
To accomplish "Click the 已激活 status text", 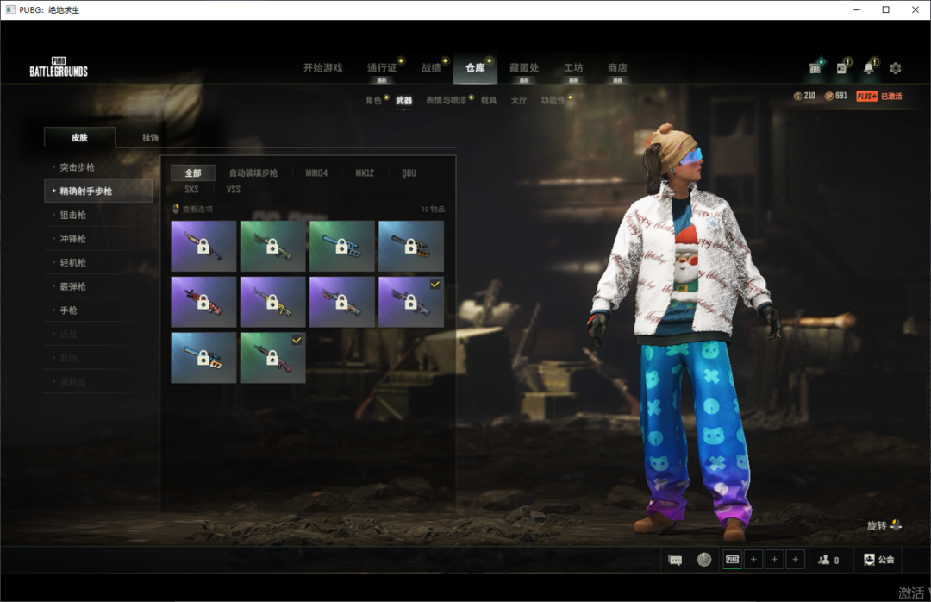I will 891,97.
